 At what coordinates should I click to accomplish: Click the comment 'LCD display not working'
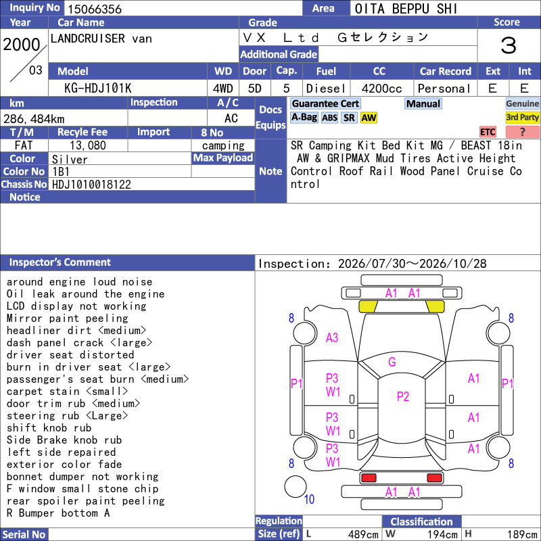click(76, 306)
